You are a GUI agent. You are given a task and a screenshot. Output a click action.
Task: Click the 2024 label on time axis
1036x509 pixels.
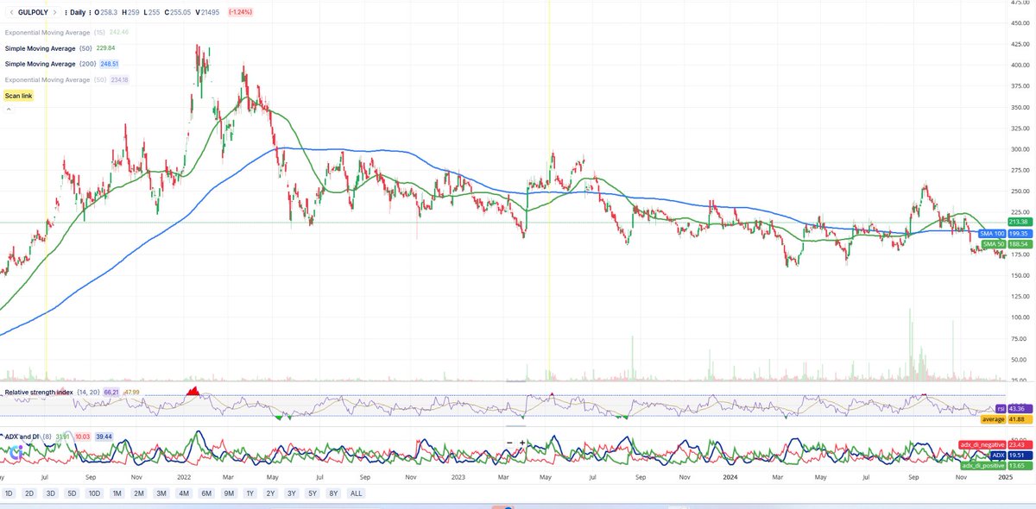729,476
